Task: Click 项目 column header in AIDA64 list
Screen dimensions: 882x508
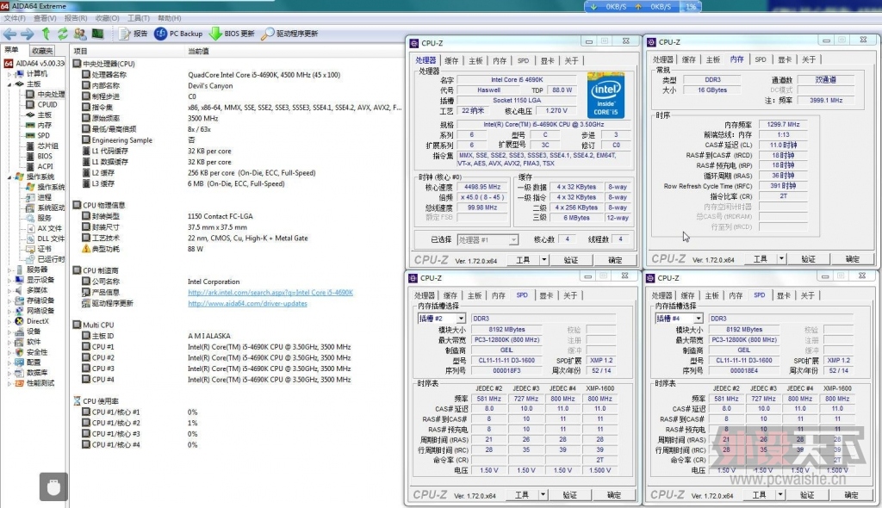Action: click(x=80, y=51)
